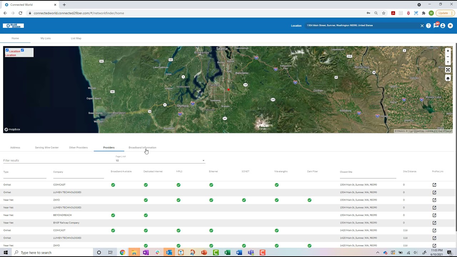Open Word from the taskbar
The image size is (457, 257).
click(x=239, y=253)
